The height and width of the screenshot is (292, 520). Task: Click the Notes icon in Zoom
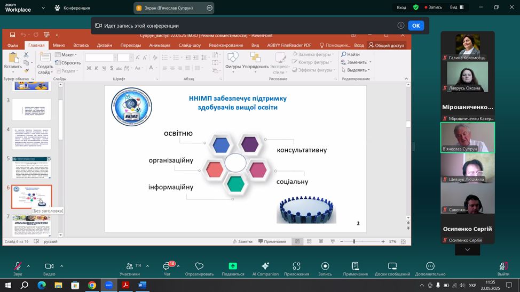(x=355, y=266)
